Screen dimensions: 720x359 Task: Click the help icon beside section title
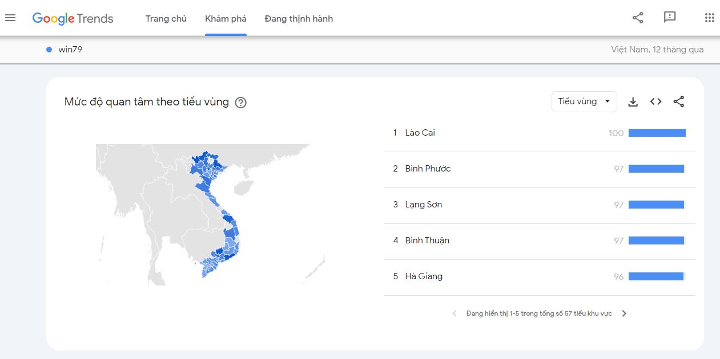click(241, 103)
